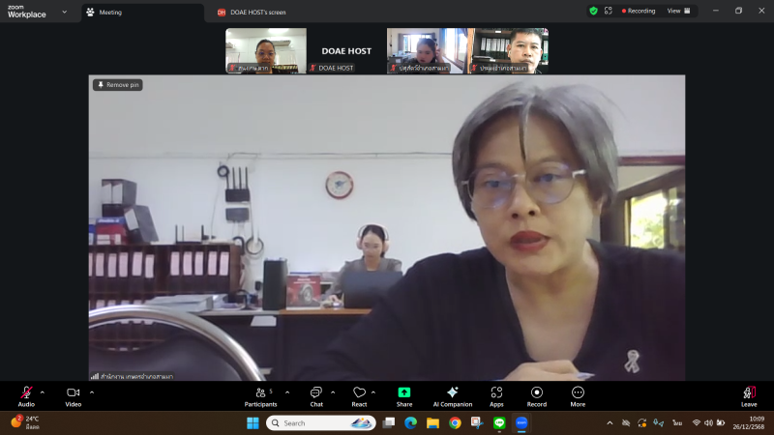
Task: Expand audio options arrow beside Audio
Action: 42,391
